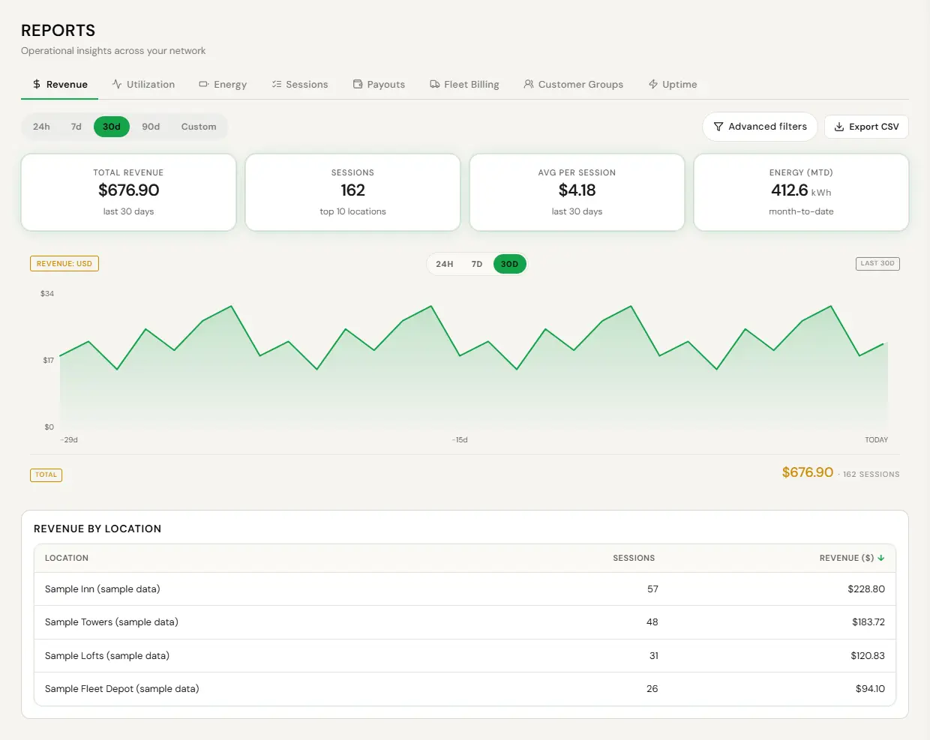Image resolution: width=930 pixels, height=740 pixels.
Task: Click the TOTAL badge below the chart
Action: [46, 475]
